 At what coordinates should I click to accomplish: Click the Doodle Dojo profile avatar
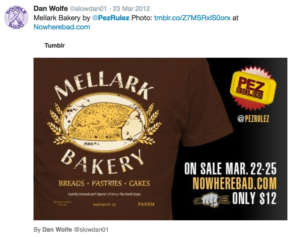pos(16,17)
